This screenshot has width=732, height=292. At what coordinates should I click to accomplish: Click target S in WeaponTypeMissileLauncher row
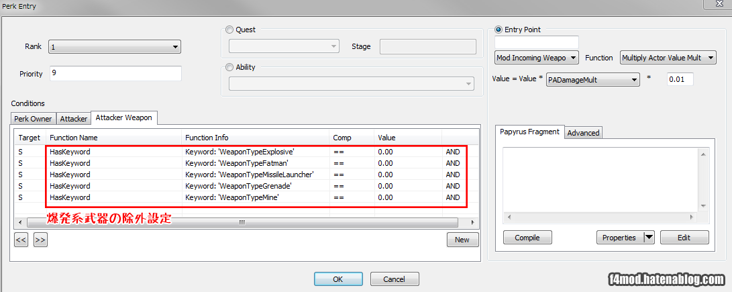(21, 175)
